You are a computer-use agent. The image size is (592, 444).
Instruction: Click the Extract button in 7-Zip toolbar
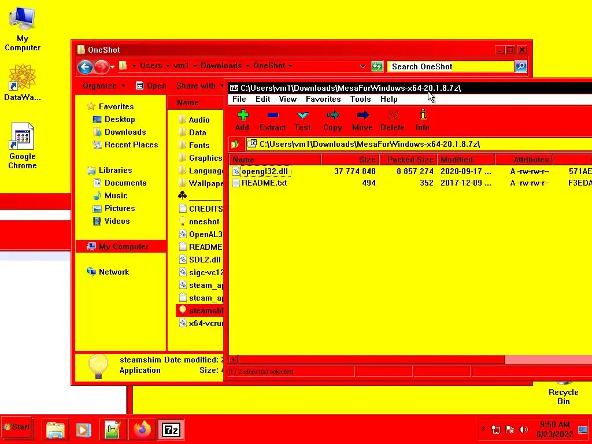coord(273,120)
